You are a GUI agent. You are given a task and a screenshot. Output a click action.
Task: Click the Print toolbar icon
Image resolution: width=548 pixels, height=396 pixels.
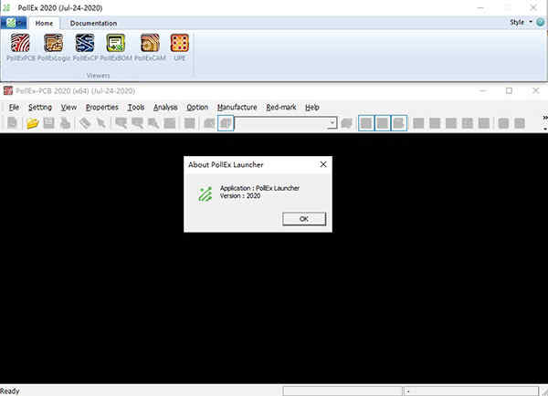[65, 123]
